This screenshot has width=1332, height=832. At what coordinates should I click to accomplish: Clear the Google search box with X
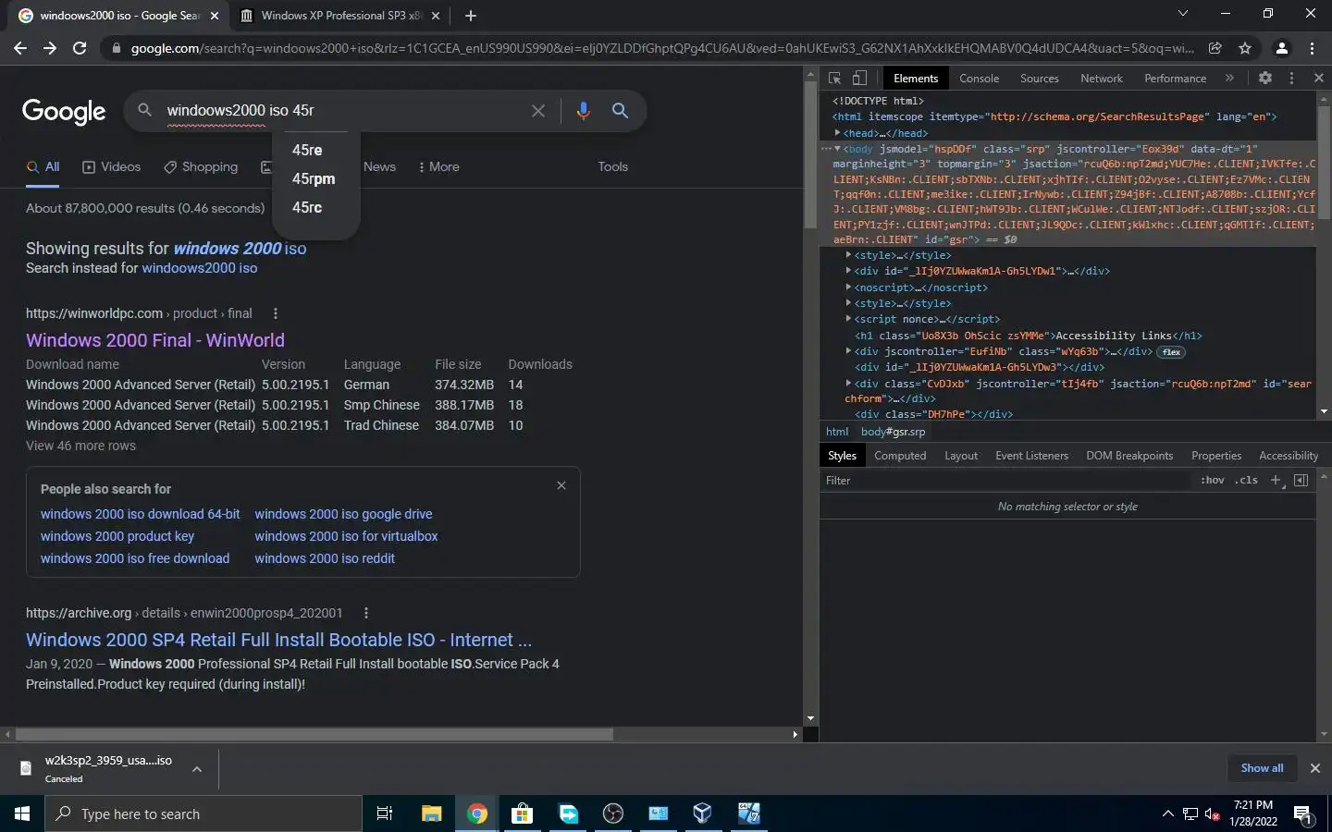coord(538,111)
